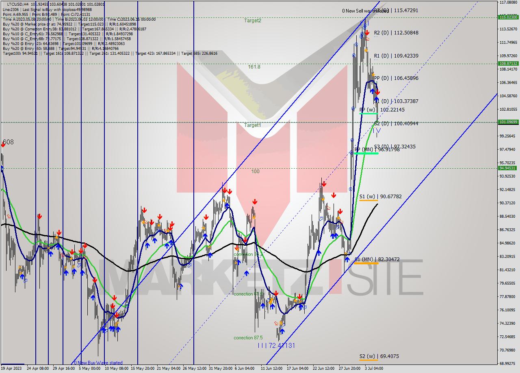
Task: Select the 161.8 Fibonacci level label
Action: (254, 66)
